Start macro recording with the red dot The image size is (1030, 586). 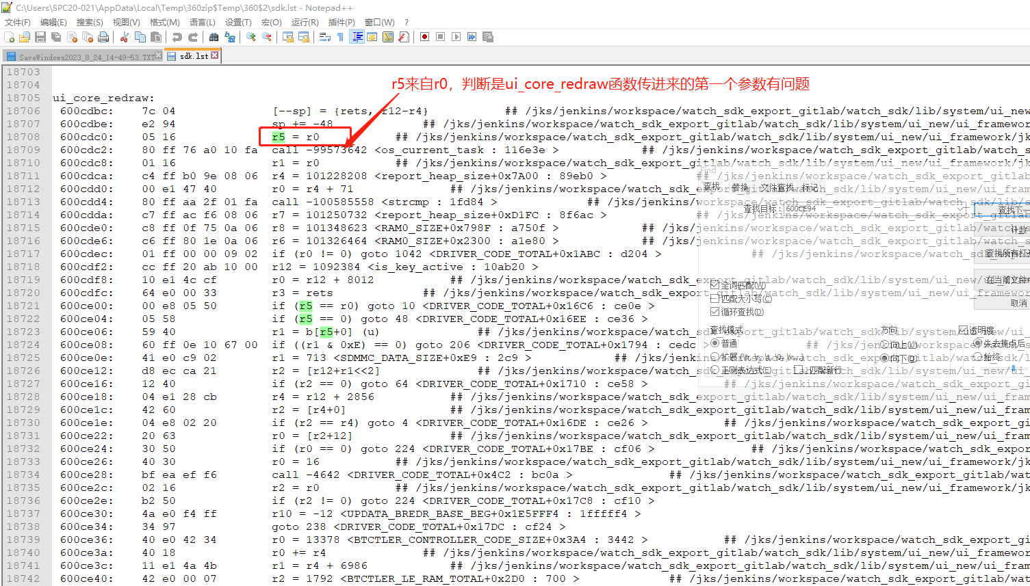pyautogui.click(x=425, y=37)
